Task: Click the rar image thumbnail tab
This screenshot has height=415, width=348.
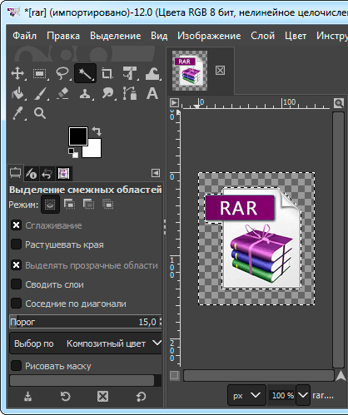Action: point(190,71)
